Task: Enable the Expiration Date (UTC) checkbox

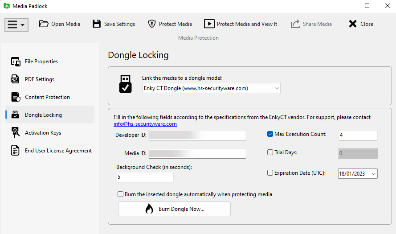Action: click(x=270, y=172)
